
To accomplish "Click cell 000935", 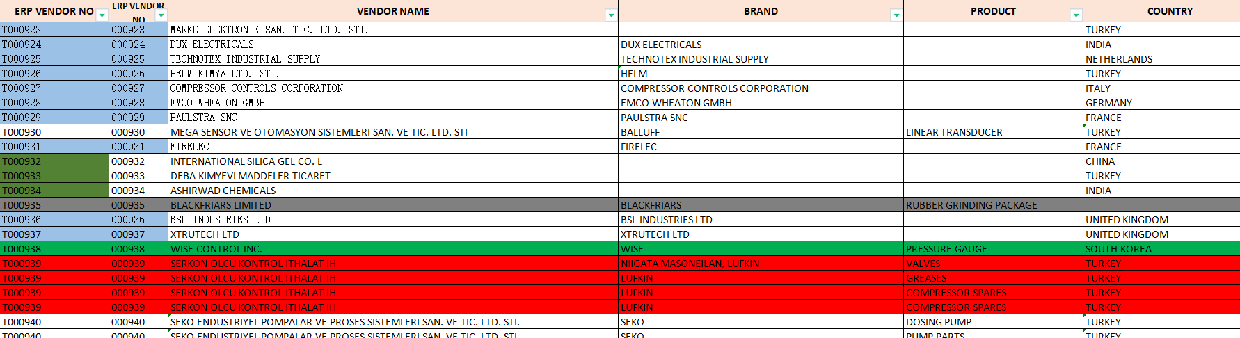I will coord(138,205).
